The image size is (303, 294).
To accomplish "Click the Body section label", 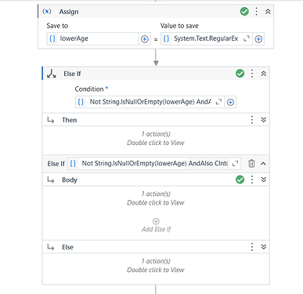I will click(70, 180).
